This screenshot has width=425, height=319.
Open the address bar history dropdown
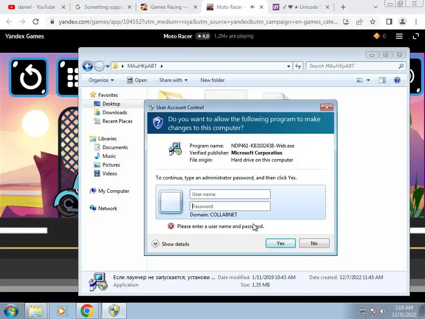(x=289, y=66)
